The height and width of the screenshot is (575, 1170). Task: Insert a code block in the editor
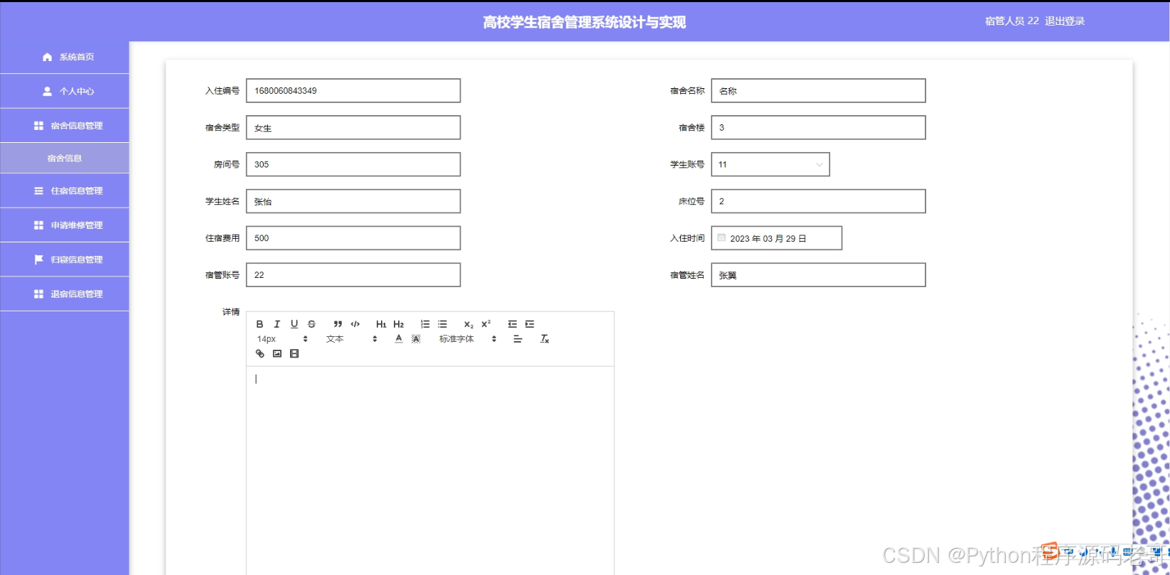355,324
